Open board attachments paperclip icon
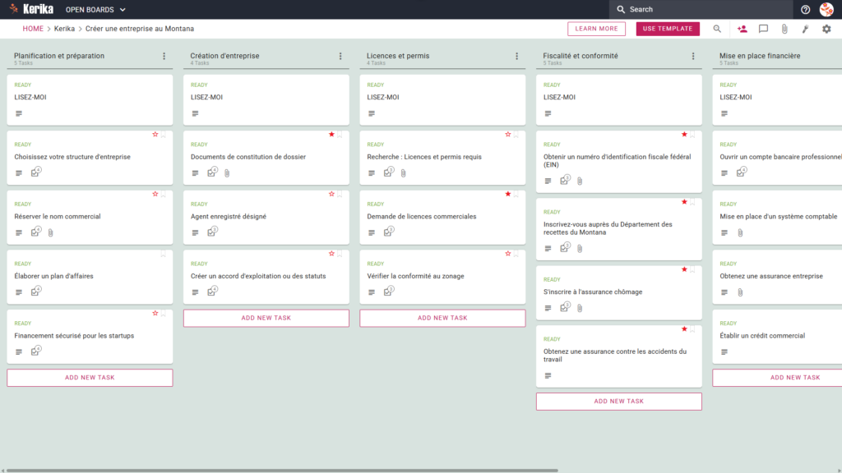Image resolution: width=842 pixels, height=473 pixels. [x=784, y=29]
